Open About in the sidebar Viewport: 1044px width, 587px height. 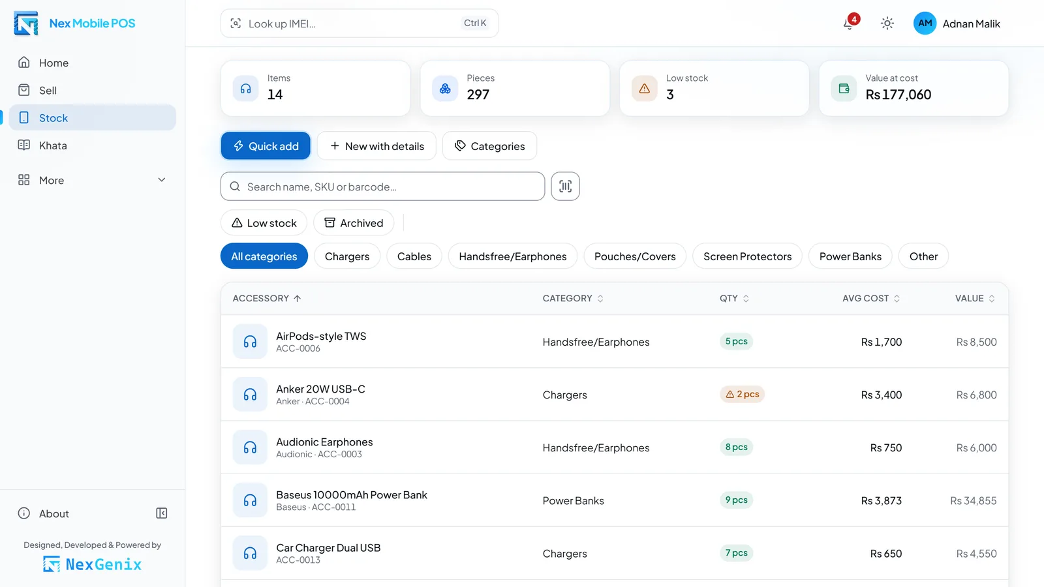click(x=54, y=513)
